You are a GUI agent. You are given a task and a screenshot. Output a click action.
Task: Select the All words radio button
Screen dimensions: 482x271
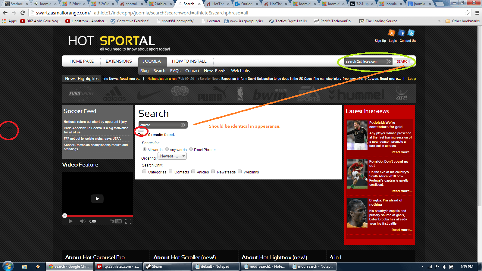(145, 149)
